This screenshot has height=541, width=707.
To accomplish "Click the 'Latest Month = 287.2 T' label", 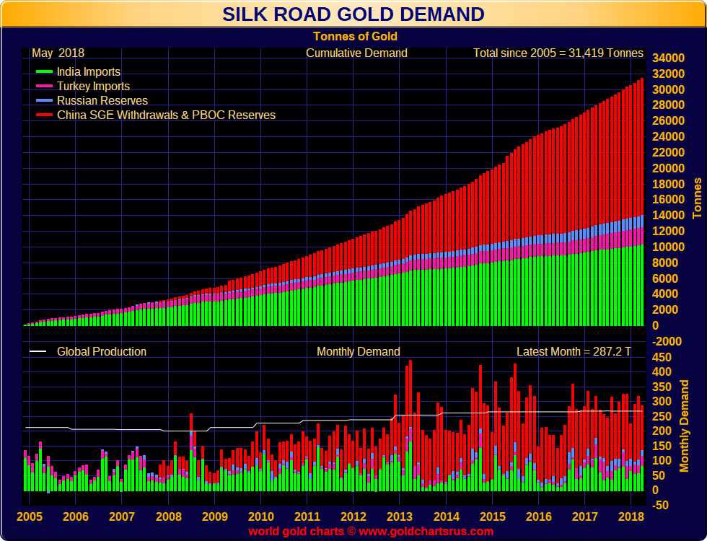I will 574,352.
